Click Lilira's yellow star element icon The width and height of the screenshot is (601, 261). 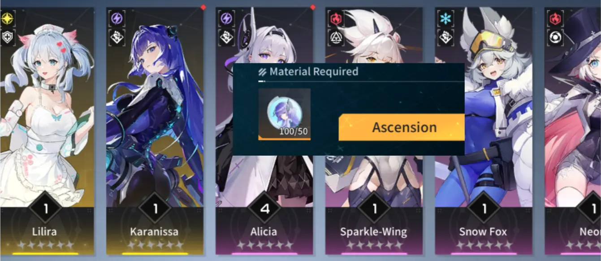tap(8, 19)
